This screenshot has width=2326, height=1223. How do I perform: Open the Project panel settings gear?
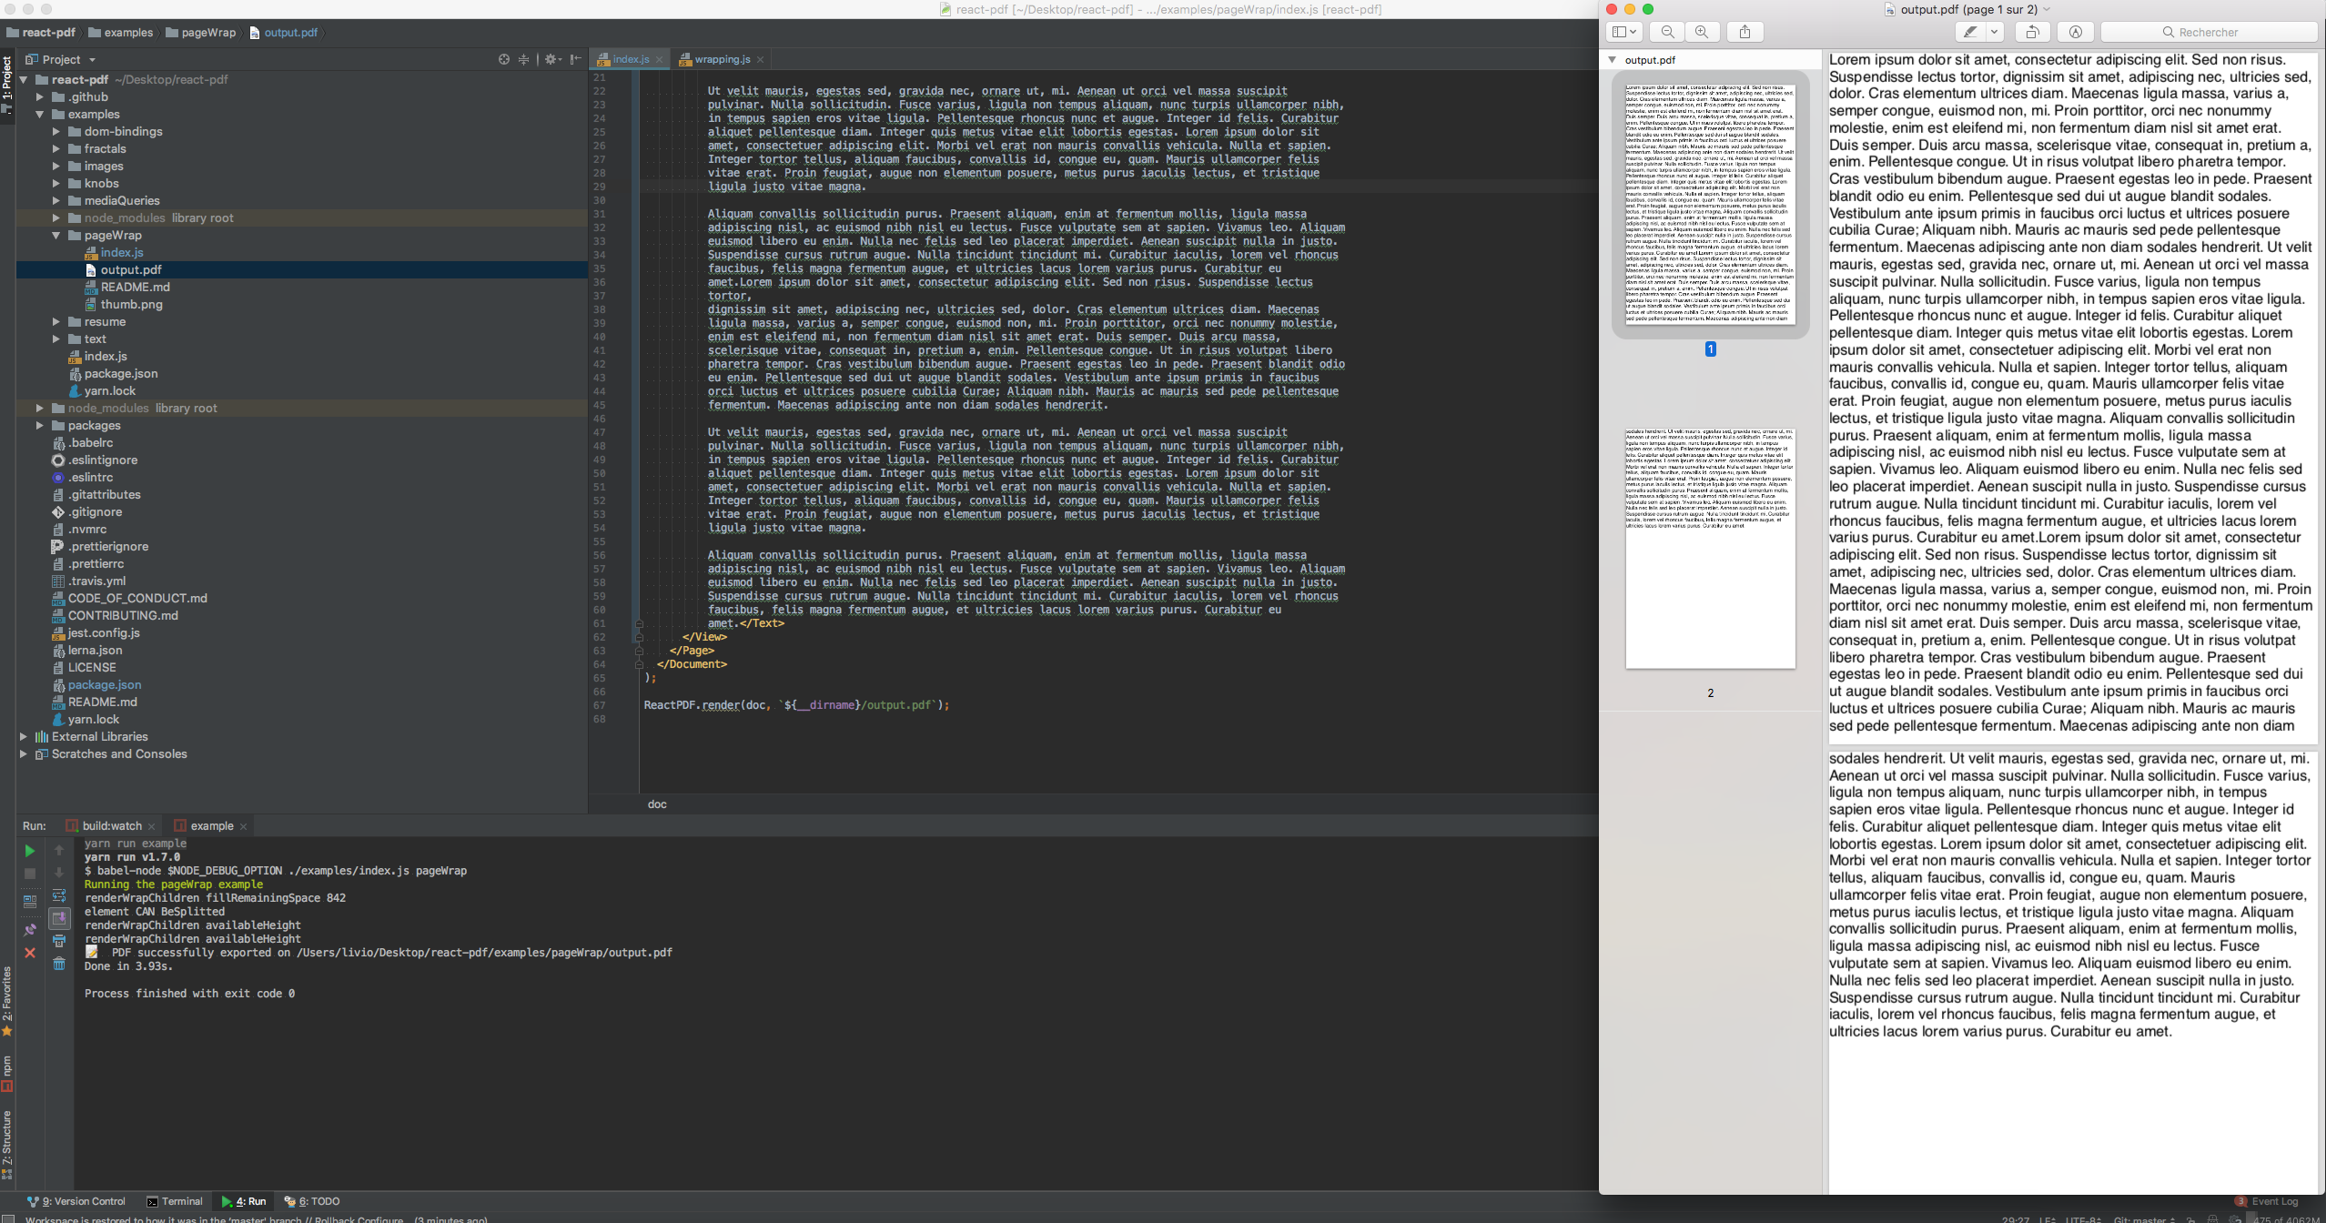click(551, 60)
